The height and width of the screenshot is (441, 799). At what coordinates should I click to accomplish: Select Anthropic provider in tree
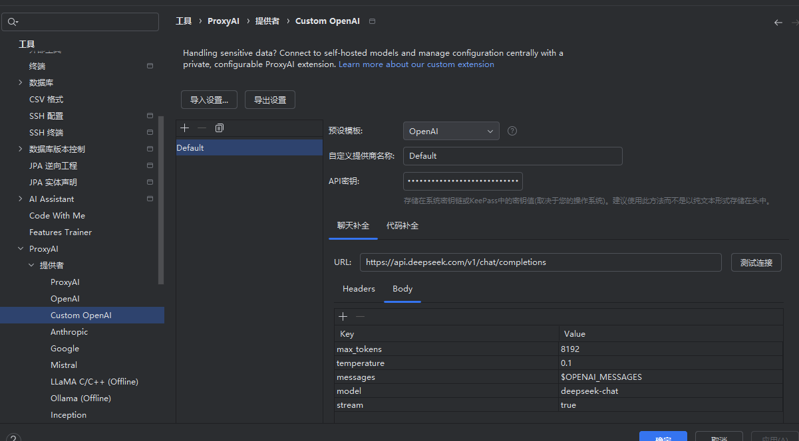pos(69,332)
